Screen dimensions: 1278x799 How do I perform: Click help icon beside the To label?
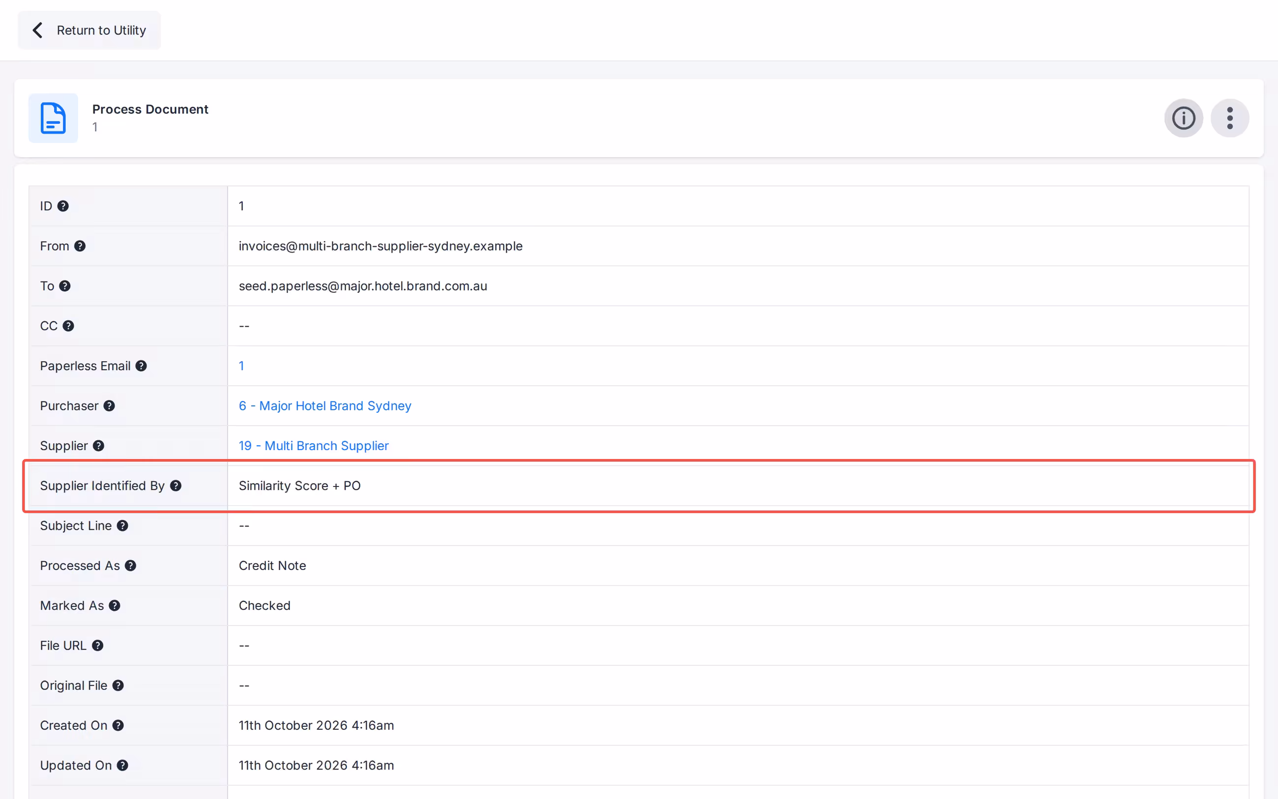(x=65, y=286)
